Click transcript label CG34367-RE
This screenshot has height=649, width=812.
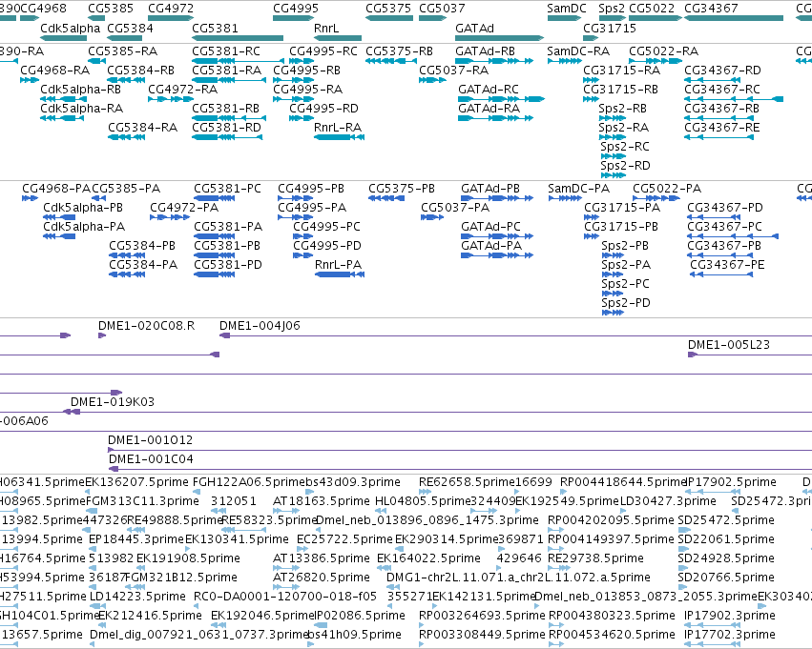[x=722, y=127]
